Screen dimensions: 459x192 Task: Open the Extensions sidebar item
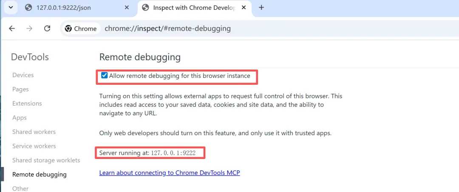(x=27, y=103)
